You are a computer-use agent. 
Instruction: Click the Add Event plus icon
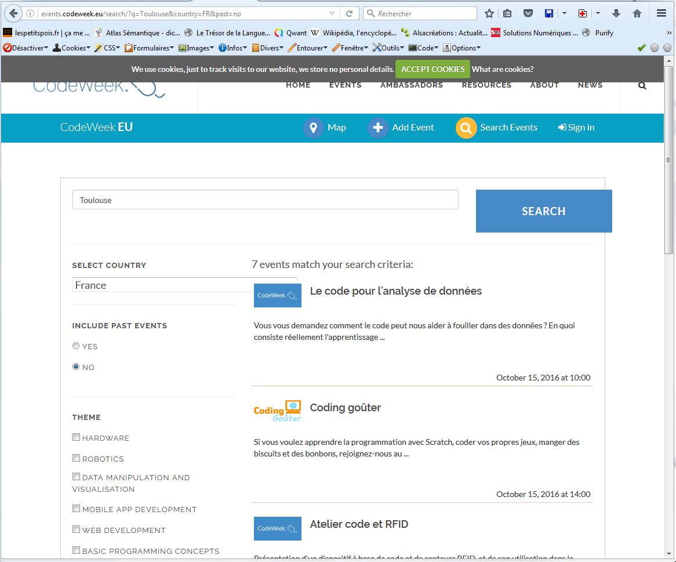pyautogui.click(x=378, y=128)
